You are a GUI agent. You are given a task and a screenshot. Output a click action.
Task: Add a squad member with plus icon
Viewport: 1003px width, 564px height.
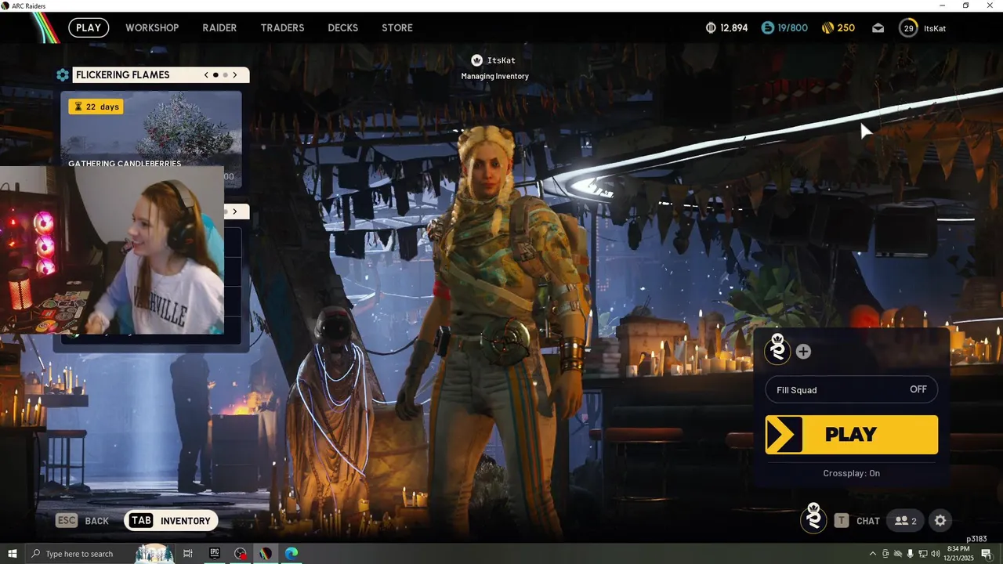(803, 352)
